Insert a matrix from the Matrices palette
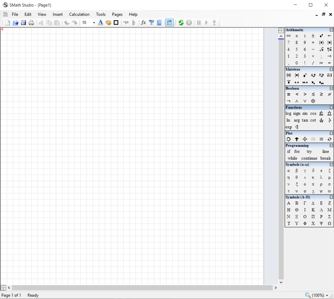Viewport: 334px width, 299px height. coord(289,75)
